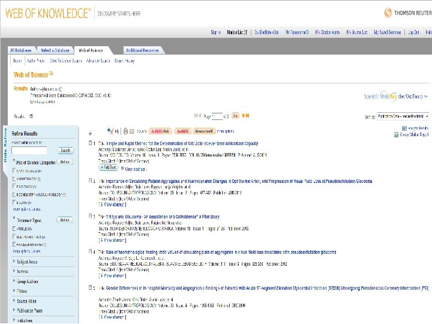Open the Cited Reference Search sub-tab
Viewport: 432px width, 324px height.
[x=65, y=61]
